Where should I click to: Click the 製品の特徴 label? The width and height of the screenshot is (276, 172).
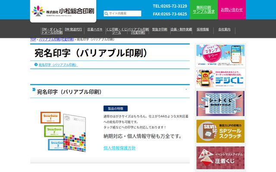click(116, 108)
